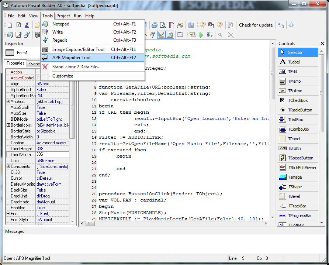
Task: Click the ClientWidth value field 396
Action: pyautogui.click(x=52, y=154)
